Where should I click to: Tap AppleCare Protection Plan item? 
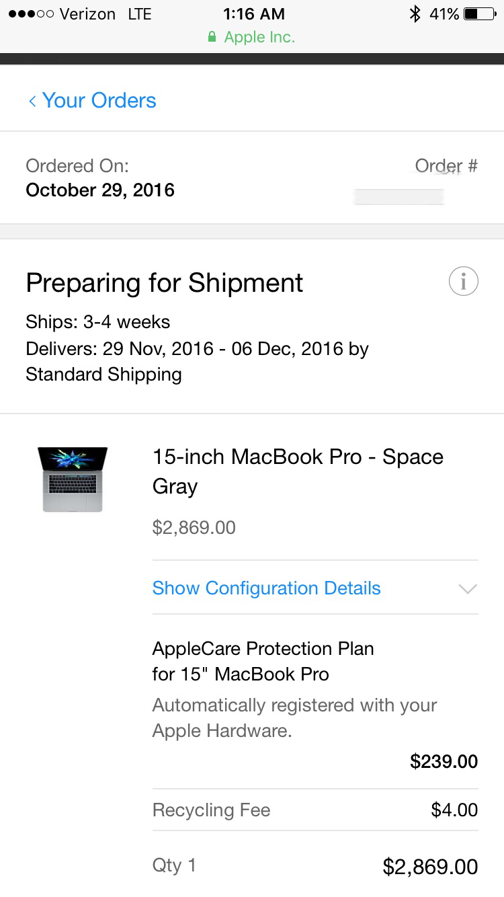pyautogui.click(x=263, y=661)
